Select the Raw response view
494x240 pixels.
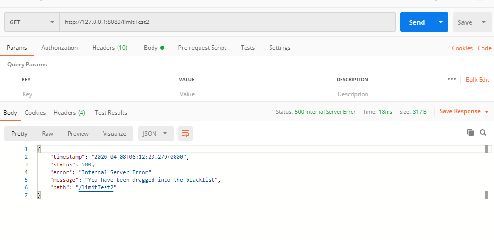pos(47,133)
